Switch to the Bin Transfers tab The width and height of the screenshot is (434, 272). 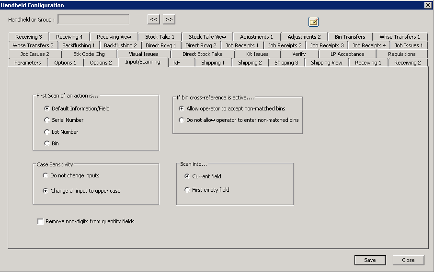click(x=350, y=37)
